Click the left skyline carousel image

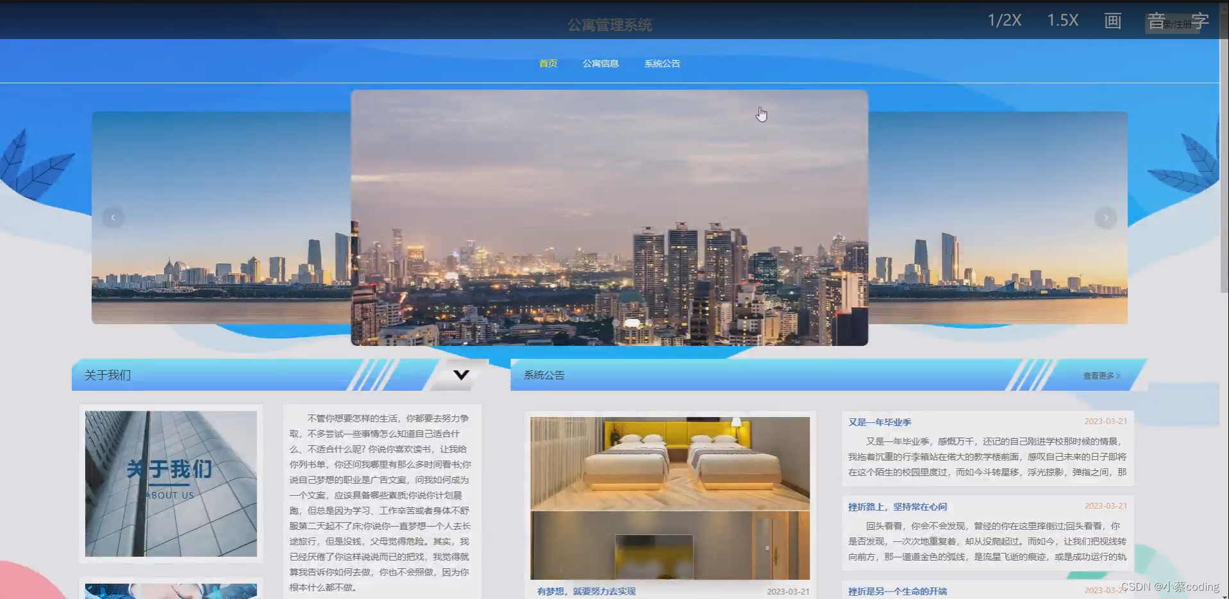221,218
